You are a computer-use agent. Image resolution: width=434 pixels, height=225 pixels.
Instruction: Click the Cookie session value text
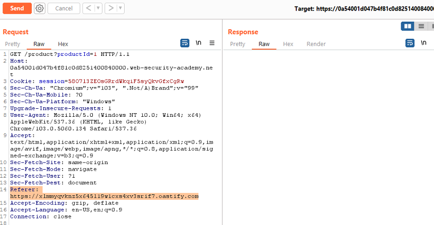click(x=126, y=81)
